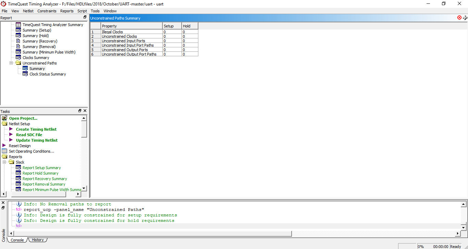Click the Tasks panel scroll up arrow

84,118
